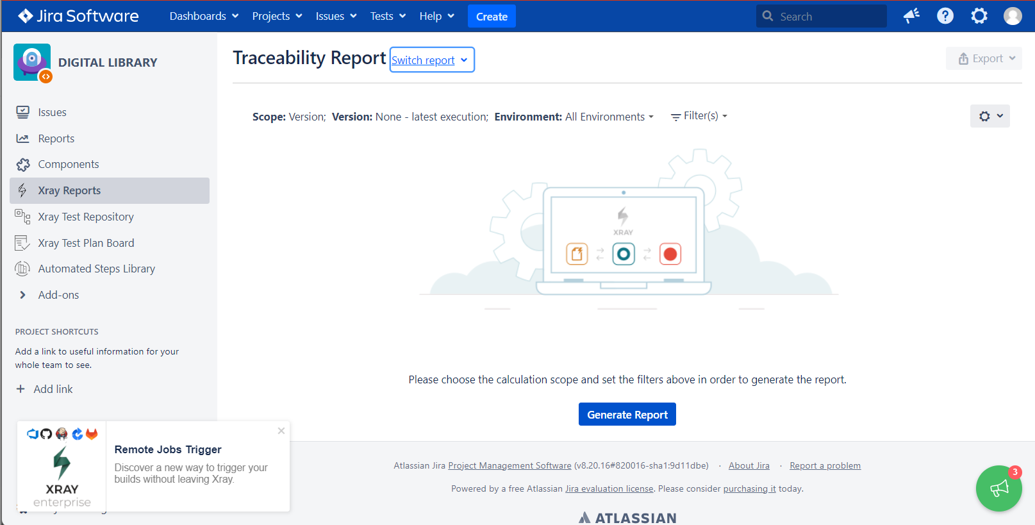The image size is (1035, 525).
Task: Click the Reports chart icon in sidebar
Action: click(x=22, y=138)
